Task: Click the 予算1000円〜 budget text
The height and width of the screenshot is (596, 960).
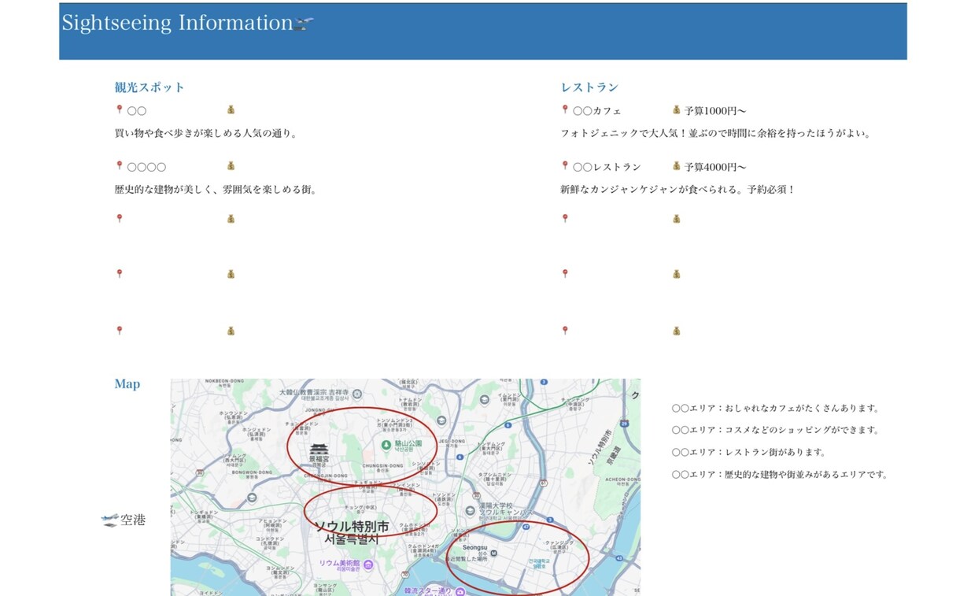Action: (715, 111)
